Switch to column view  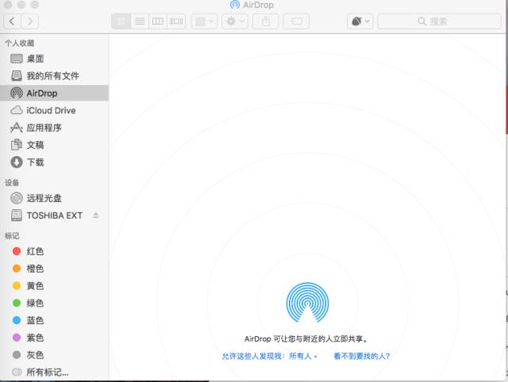click(x=158, y=21)
